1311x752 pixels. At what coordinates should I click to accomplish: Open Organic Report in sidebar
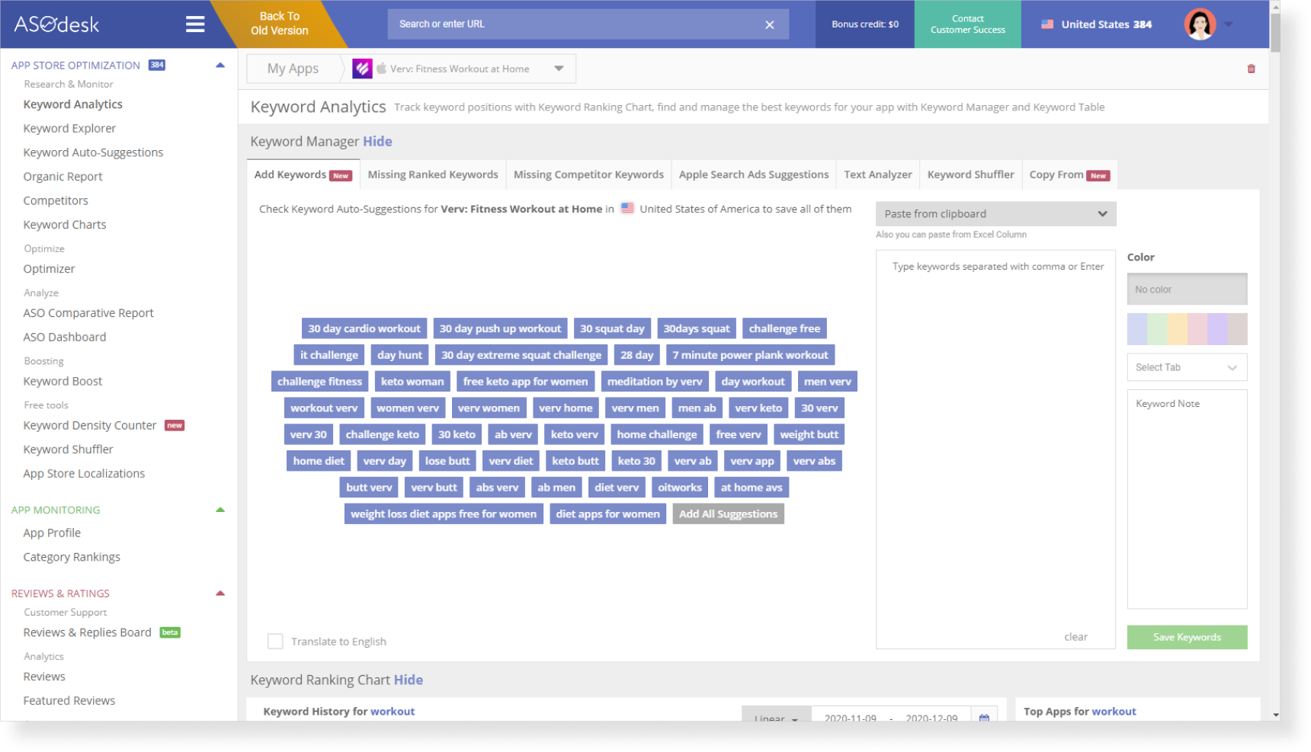[x=63, y=177]
